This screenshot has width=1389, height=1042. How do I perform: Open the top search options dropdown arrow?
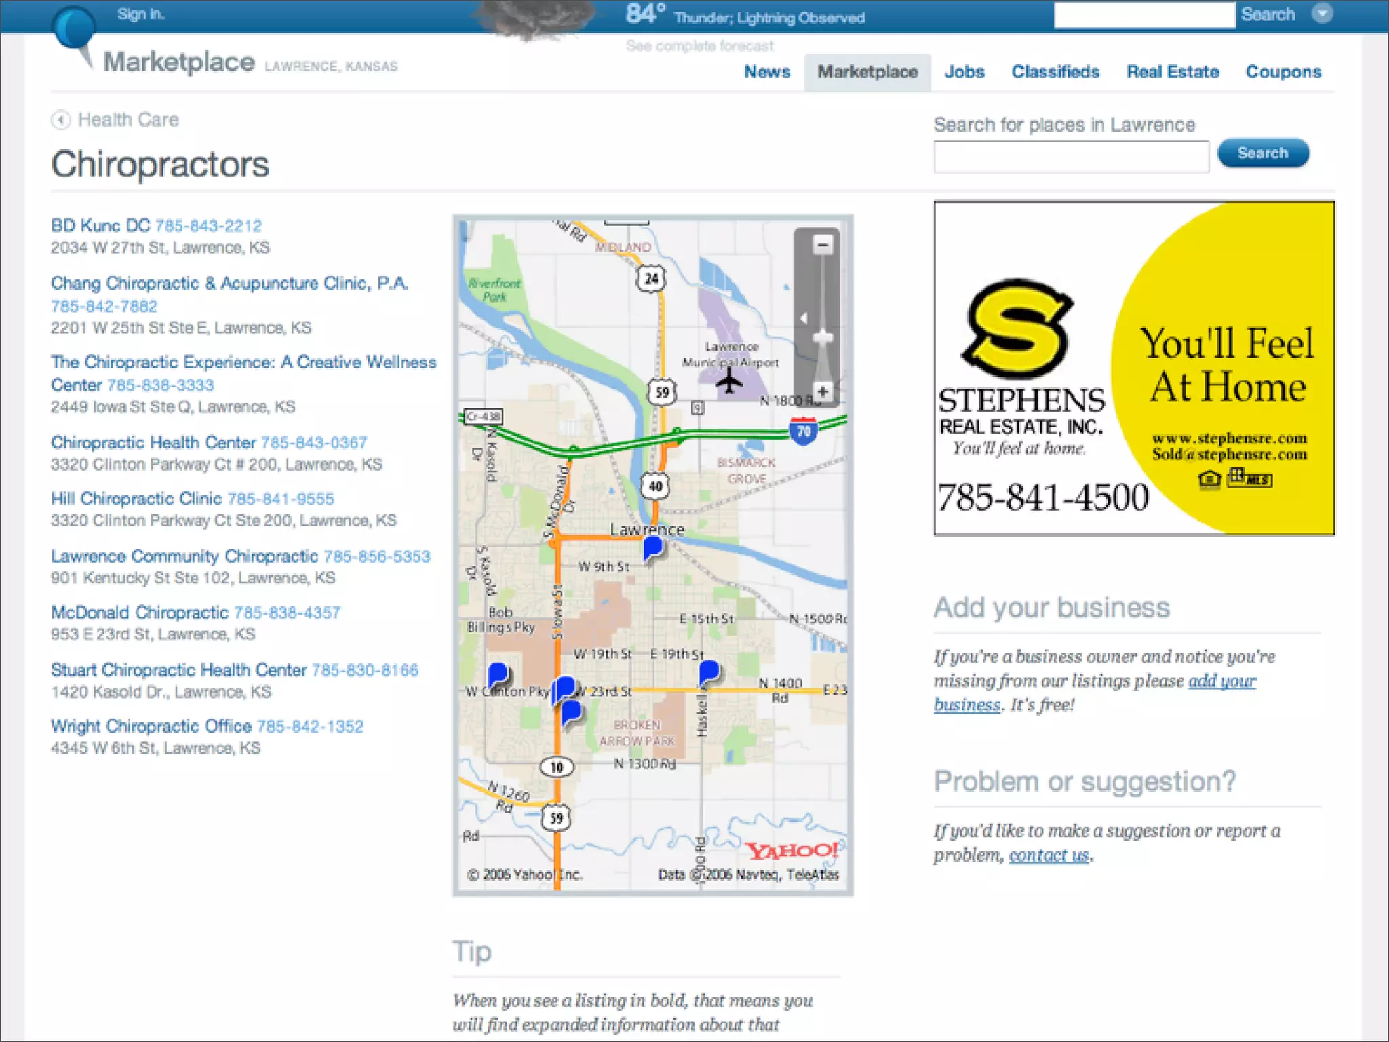point(1322,14)
